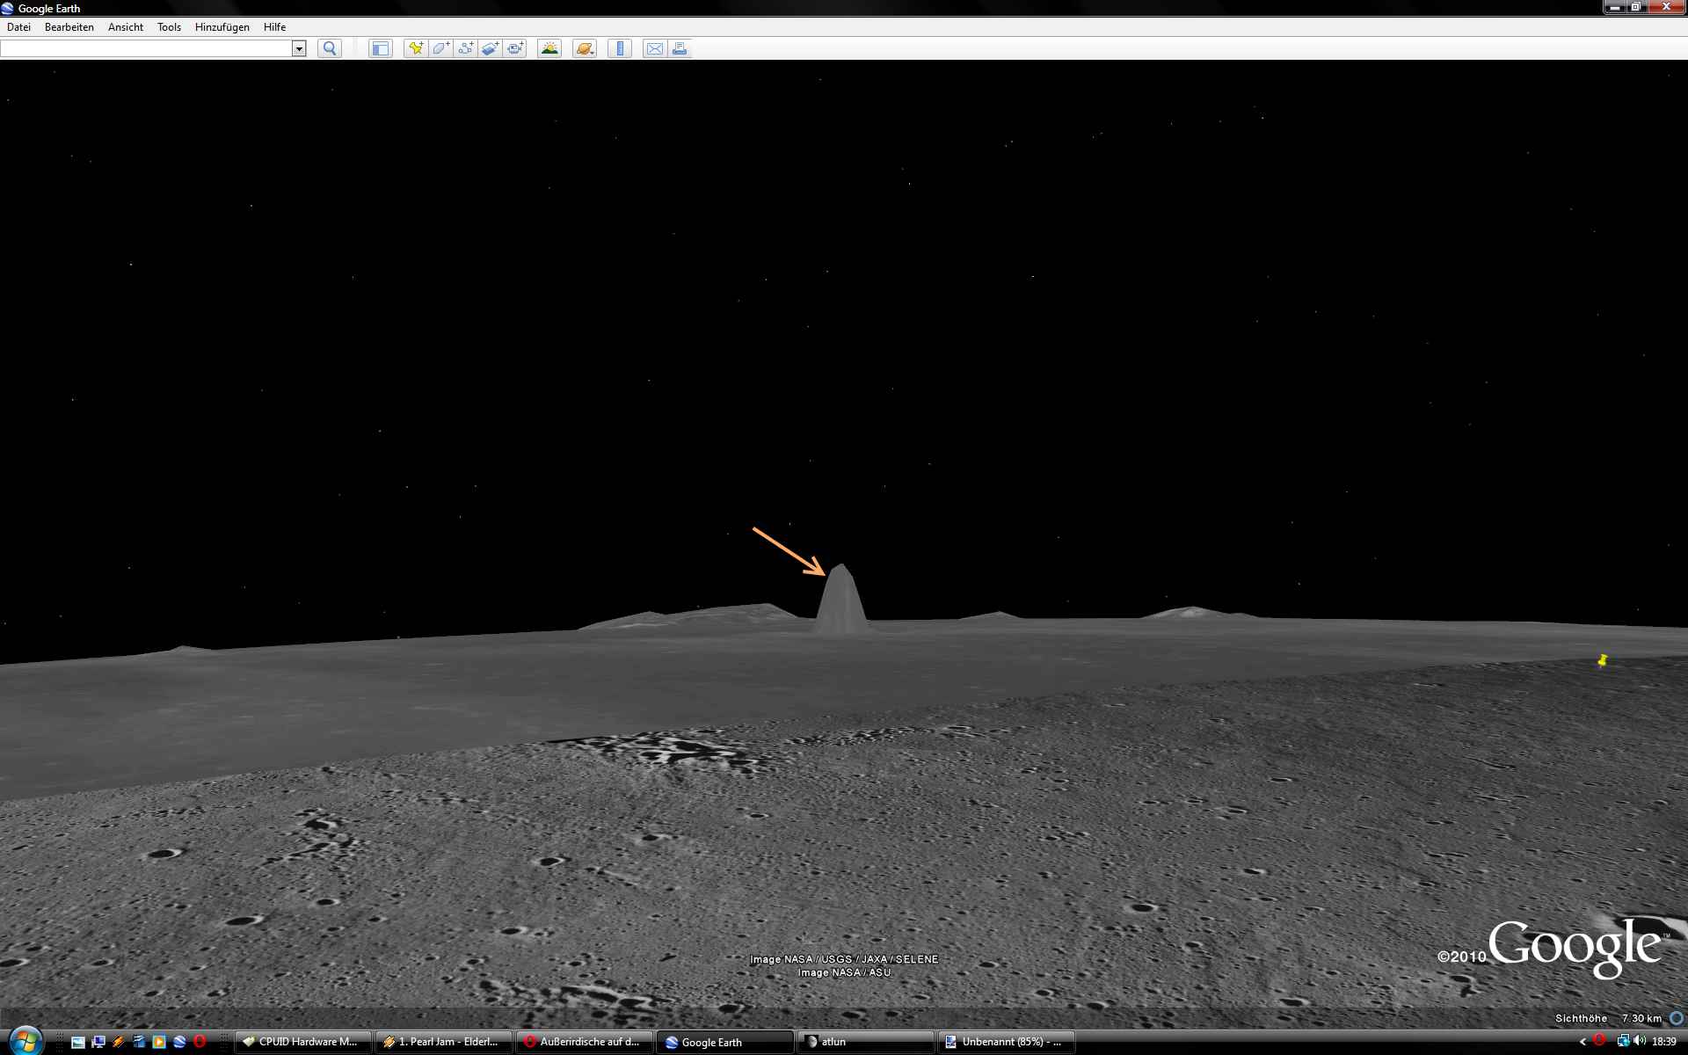Viewport: 1688px width, 1055px height.
Task: Switch to CPUID Hardware Monitor taskbar button
Action: pos(303,1042)
